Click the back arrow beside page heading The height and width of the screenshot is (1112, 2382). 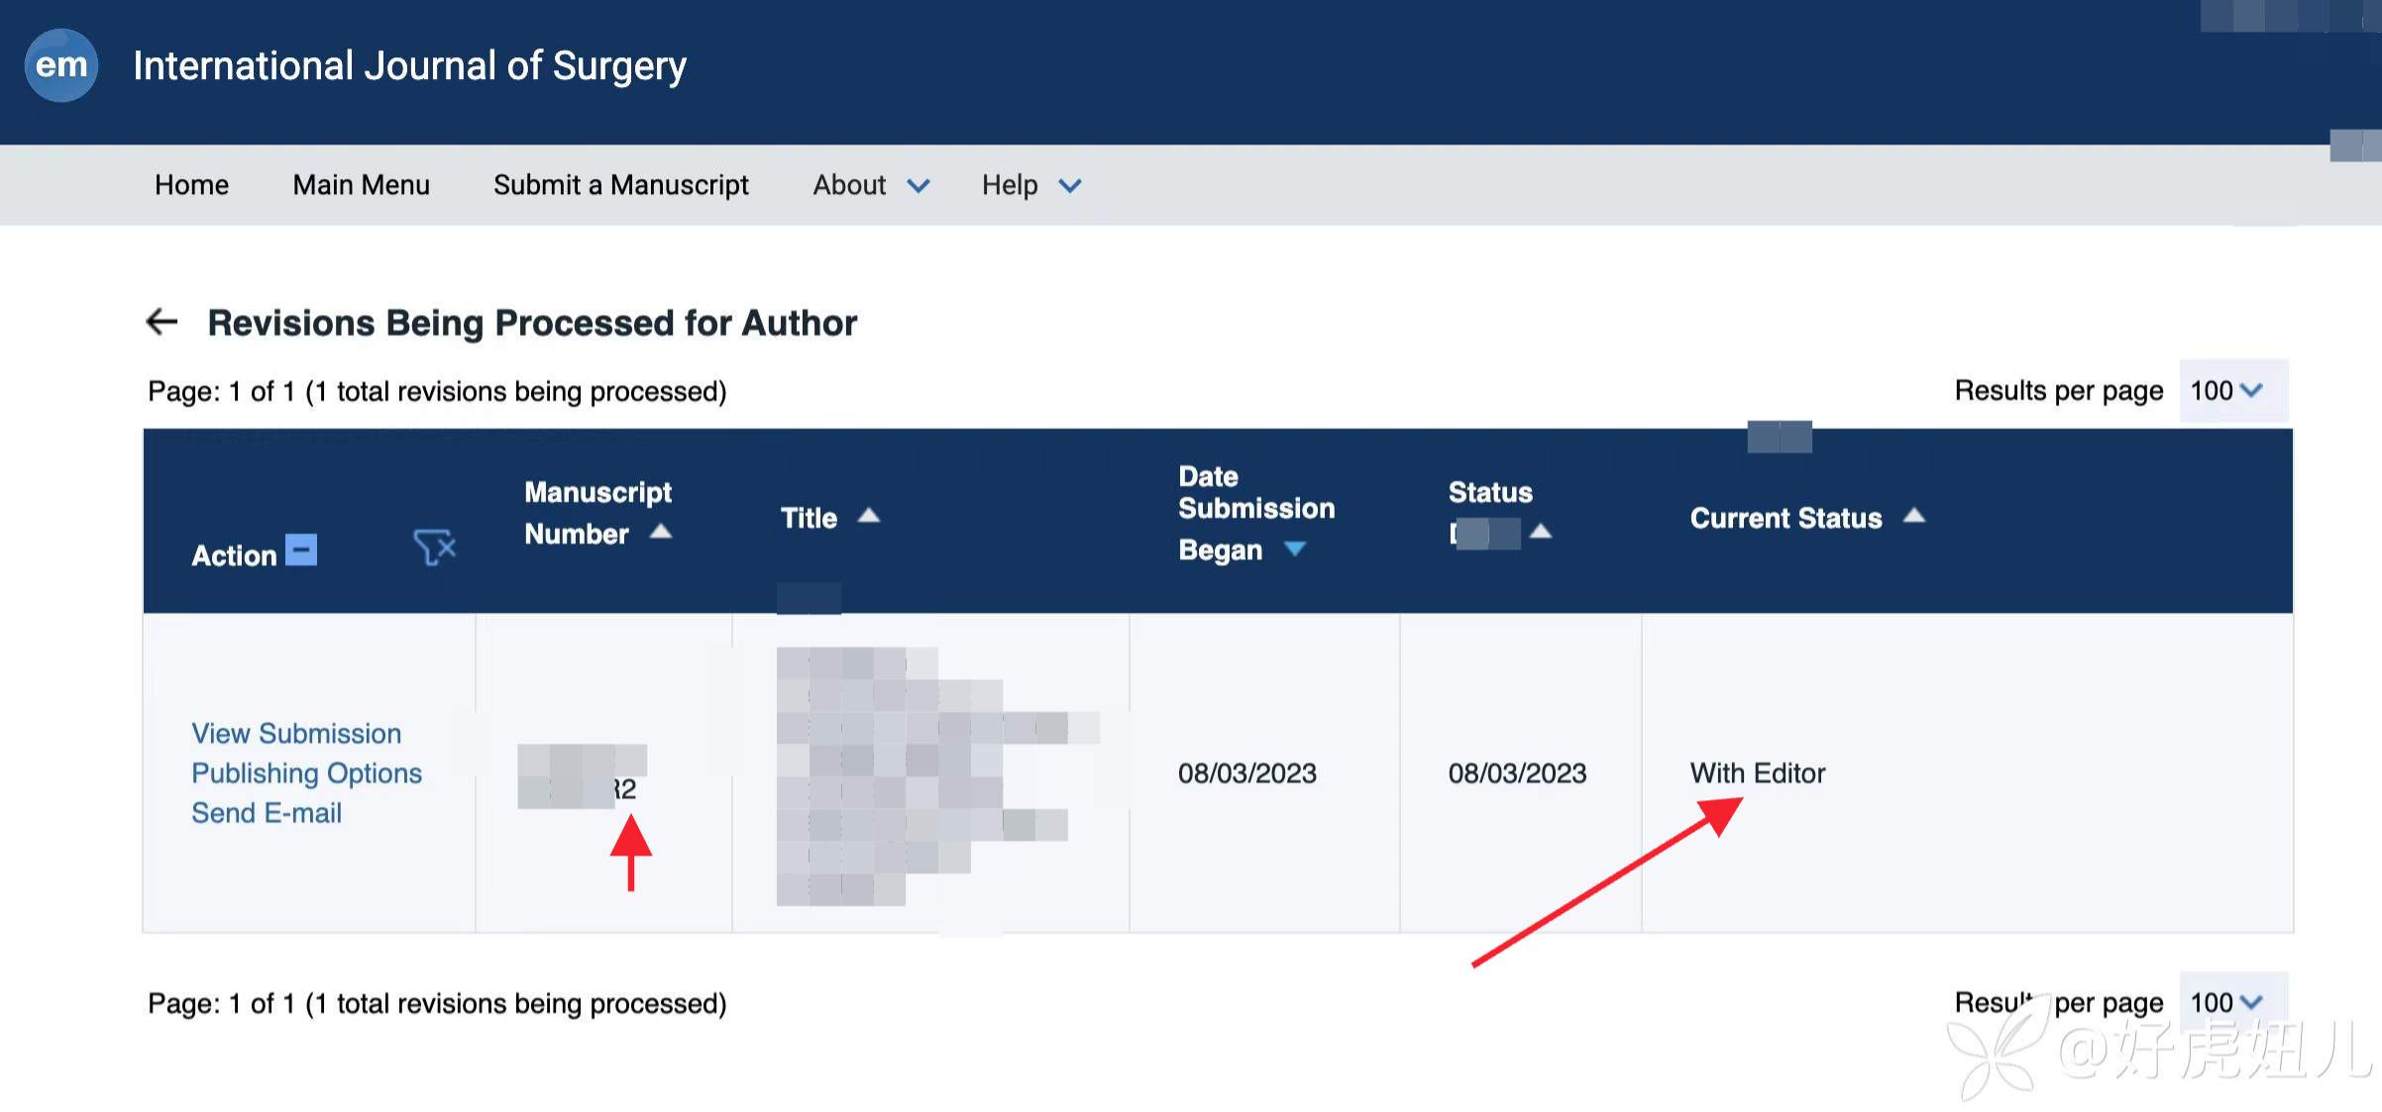point(162,322)
